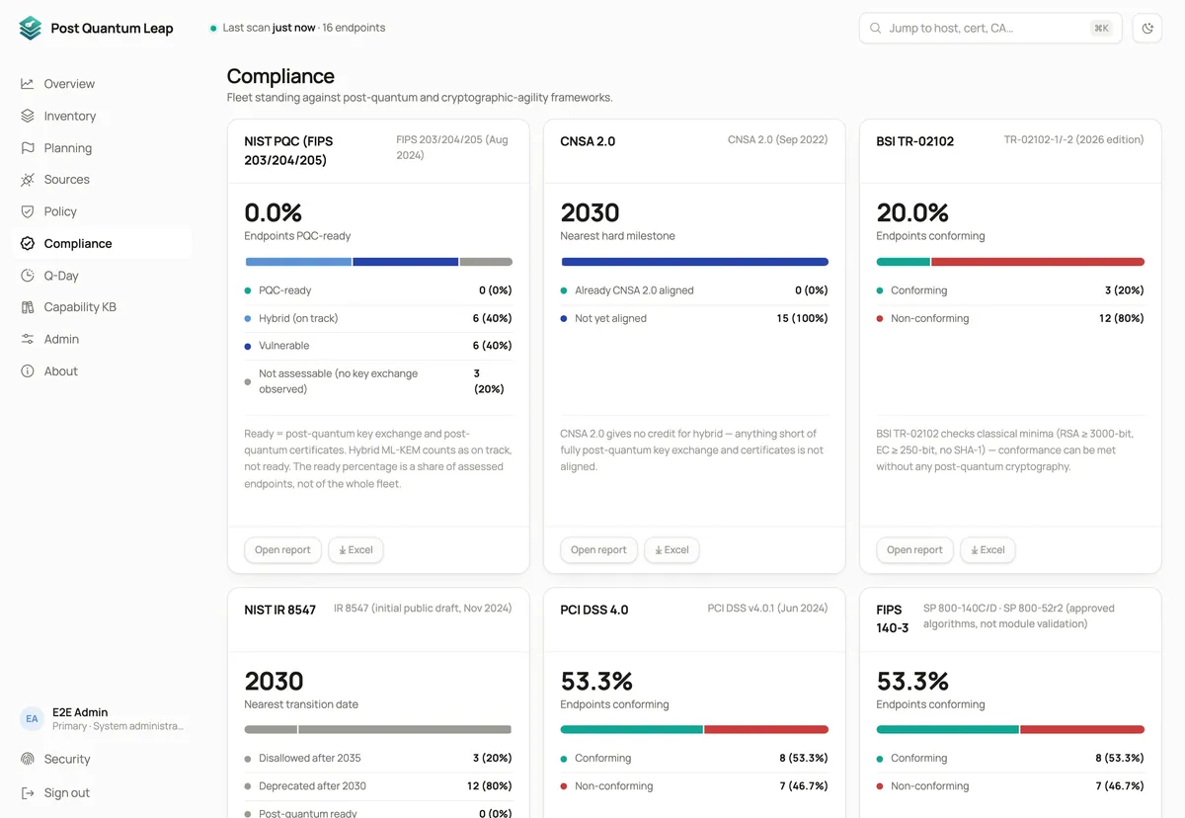Click the PCI DSS 4.0 conformance bar
This screenshot has height=818, width=1185.
click(694, 730)
